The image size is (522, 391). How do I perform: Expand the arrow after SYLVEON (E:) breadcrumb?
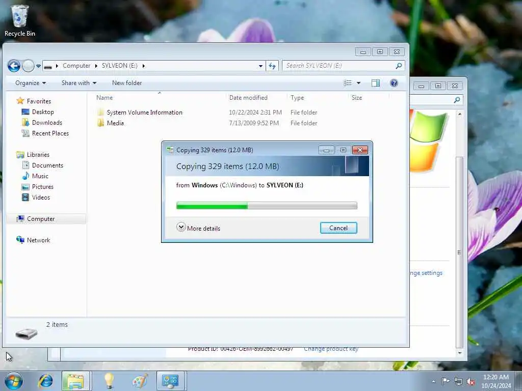point(143,66)
